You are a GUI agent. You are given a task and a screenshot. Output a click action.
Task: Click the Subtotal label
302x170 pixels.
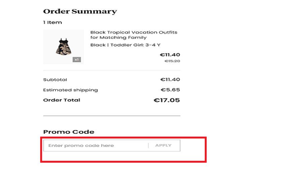tap(55, 80)
